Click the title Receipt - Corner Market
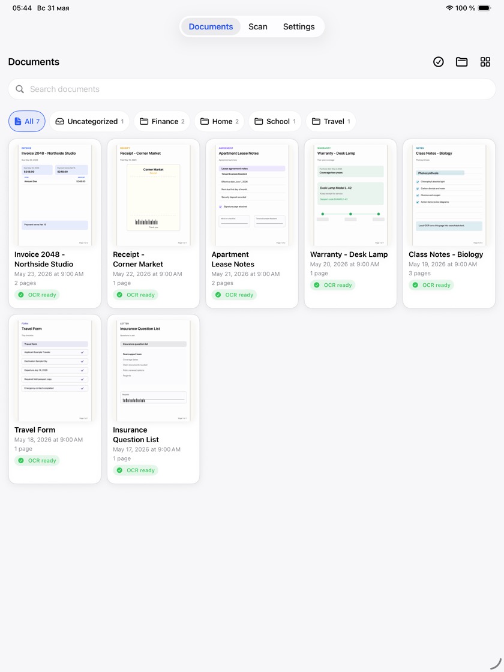This screenshot has height=672, width=504. (x=138, y=259)
